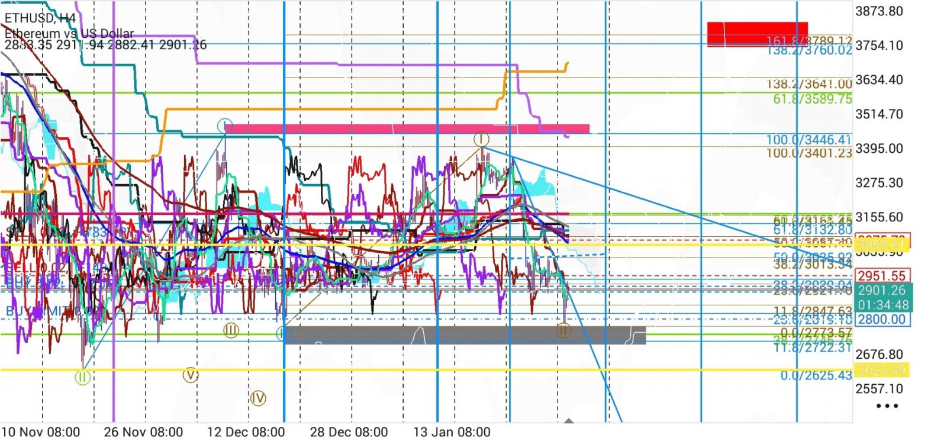This screenshot has height=441, width=947.
Task: Tap the 2800.00 blue price level tag
Action: tap(881, 320)
